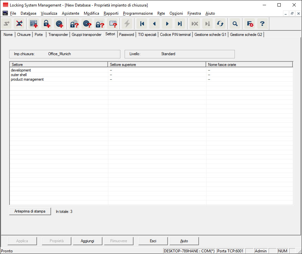
Task: Switch to the Gruppi transponder tab
Action: (x=86, y=35)
